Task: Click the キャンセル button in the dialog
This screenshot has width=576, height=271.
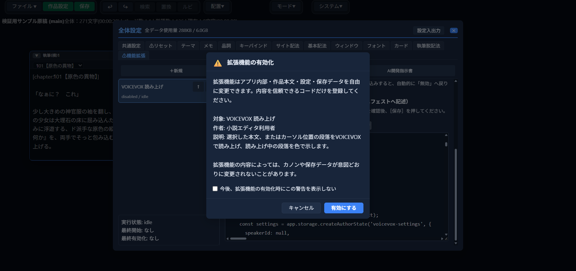Action: point(301,208)
